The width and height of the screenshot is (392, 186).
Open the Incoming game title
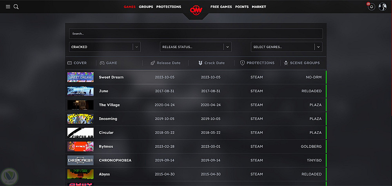click(x=108, y=119)
